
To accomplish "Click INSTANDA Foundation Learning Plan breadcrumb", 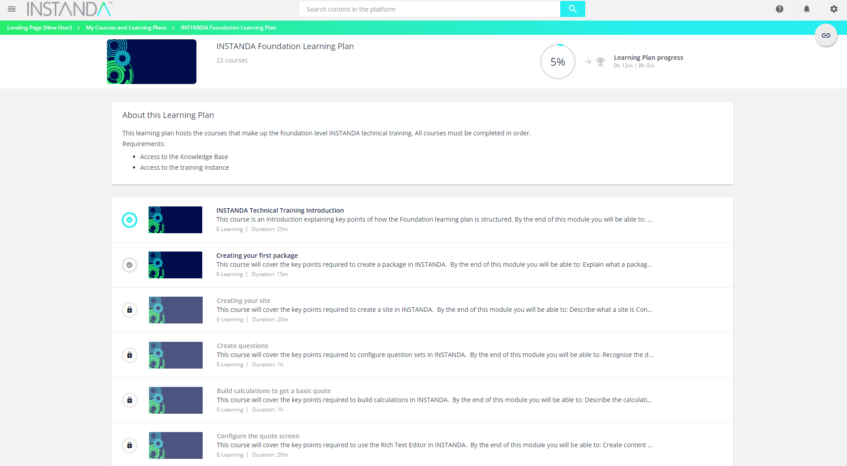I will tap(228, 28).
